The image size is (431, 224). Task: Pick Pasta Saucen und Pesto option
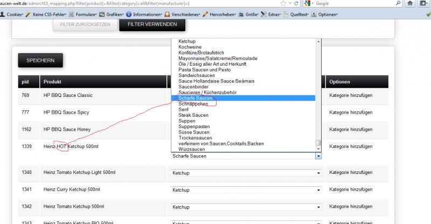pyautogui.click(x=204, y=70)
